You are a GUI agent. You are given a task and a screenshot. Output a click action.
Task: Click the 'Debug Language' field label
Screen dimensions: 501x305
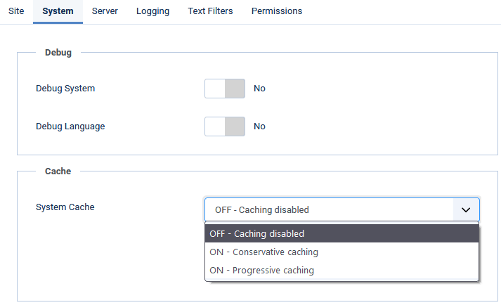coord(70,126)
